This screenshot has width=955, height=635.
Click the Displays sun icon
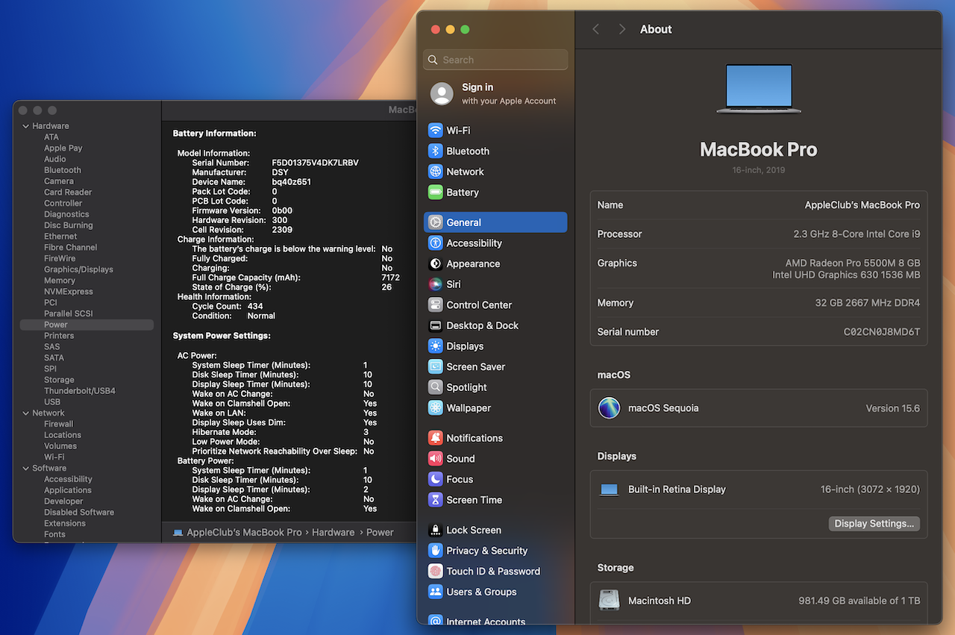(x=436, y=346)
